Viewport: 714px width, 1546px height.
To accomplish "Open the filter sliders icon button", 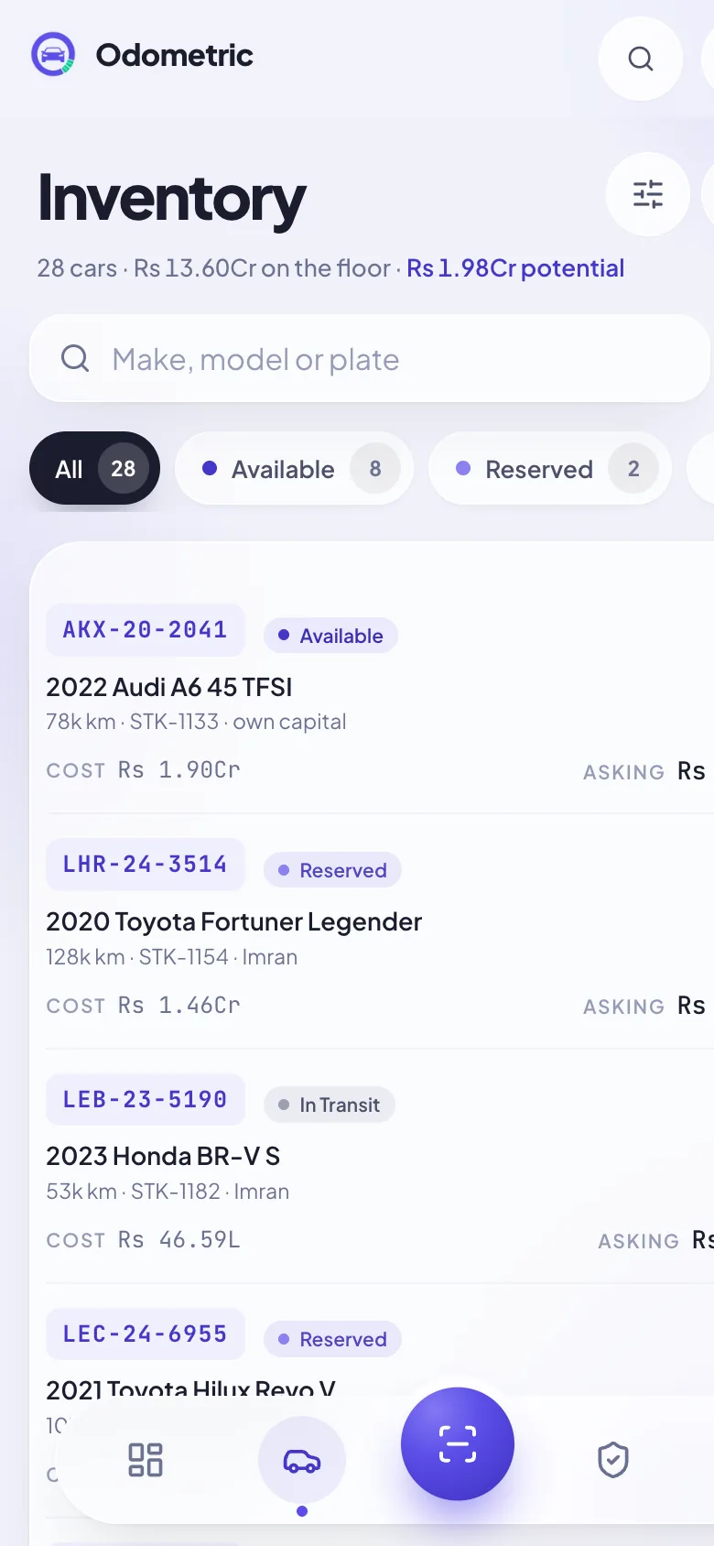I will 648,194.
